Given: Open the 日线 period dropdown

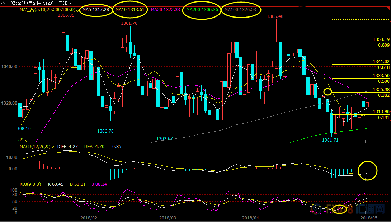Looking at the screenshot, I should point(65,3).
